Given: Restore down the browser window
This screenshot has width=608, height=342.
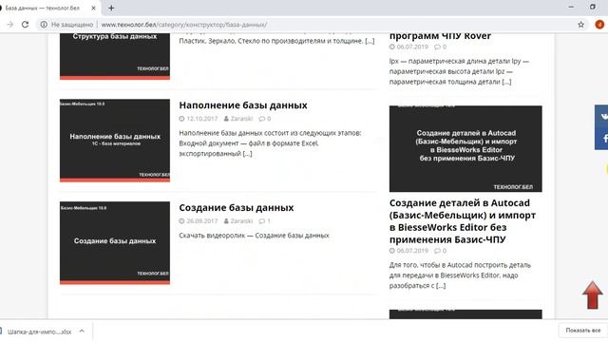Looking at the screenshot, I should click(x=593, y=7).
